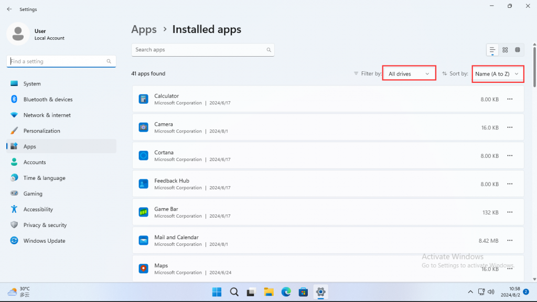537x302 pixels.
Task: Click the Apps breadcrumb link
Action: (144, 29)
